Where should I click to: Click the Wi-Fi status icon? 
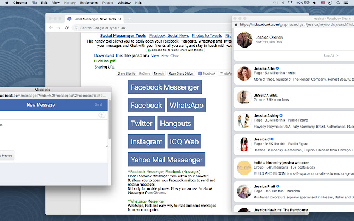[290, 3]
